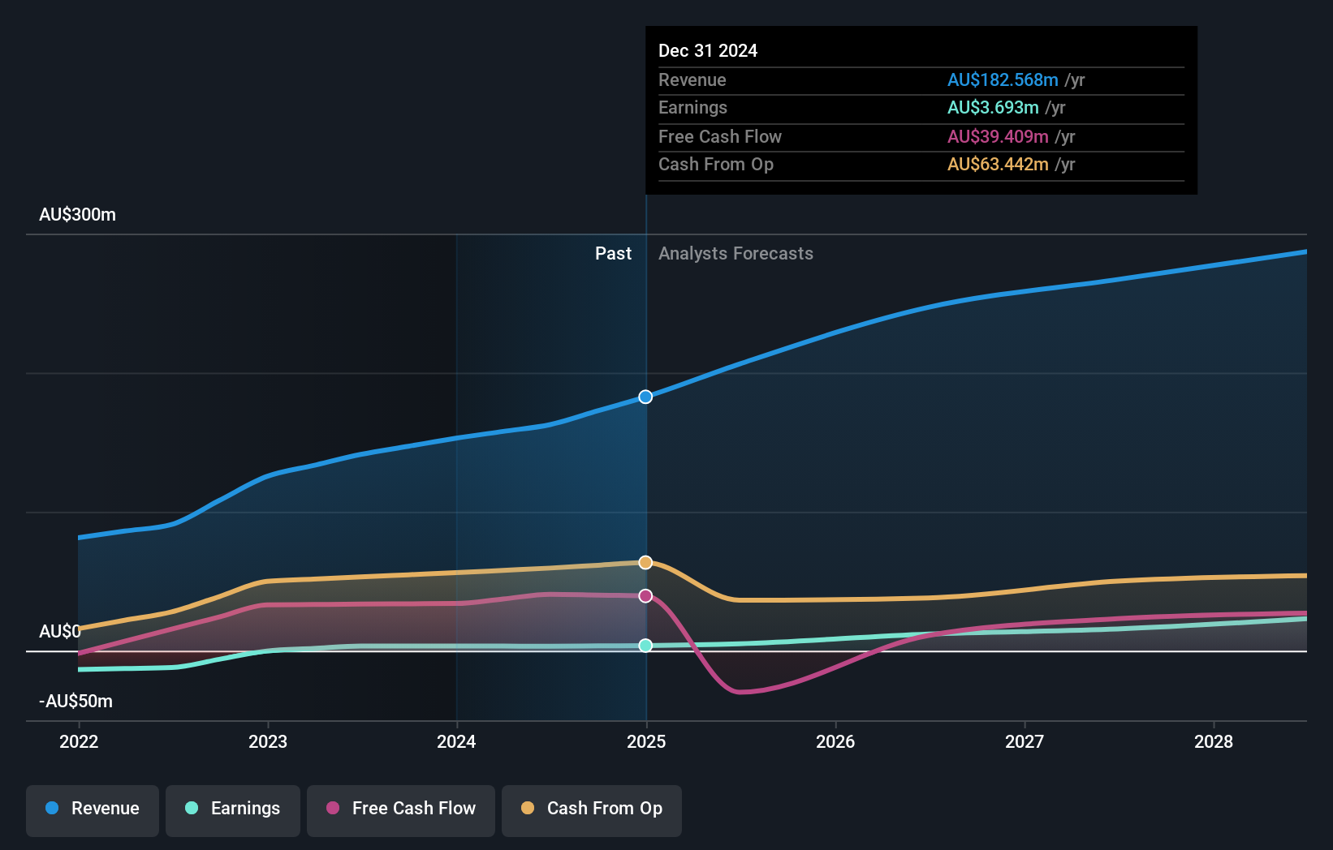Screen dimensions: 1333x850
Task: Click the Cash From Op row label in tooltip
Action: (716, 165)
